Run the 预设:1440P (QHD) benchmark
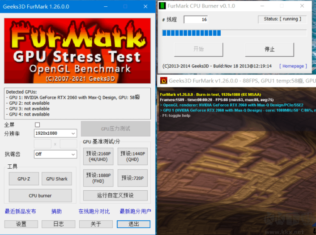 (132, 156)
